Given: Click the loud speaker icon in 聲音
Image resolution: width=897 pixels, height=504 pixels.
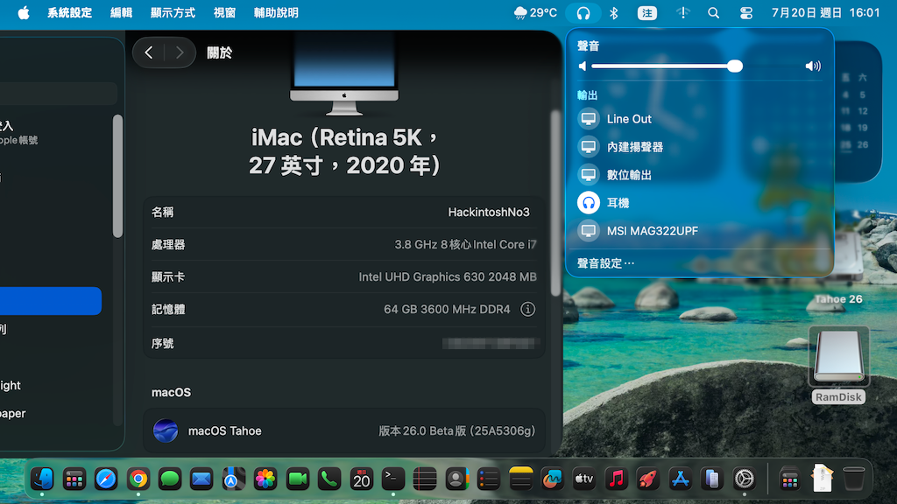Looking at the screenshot, I should (813, 66).
